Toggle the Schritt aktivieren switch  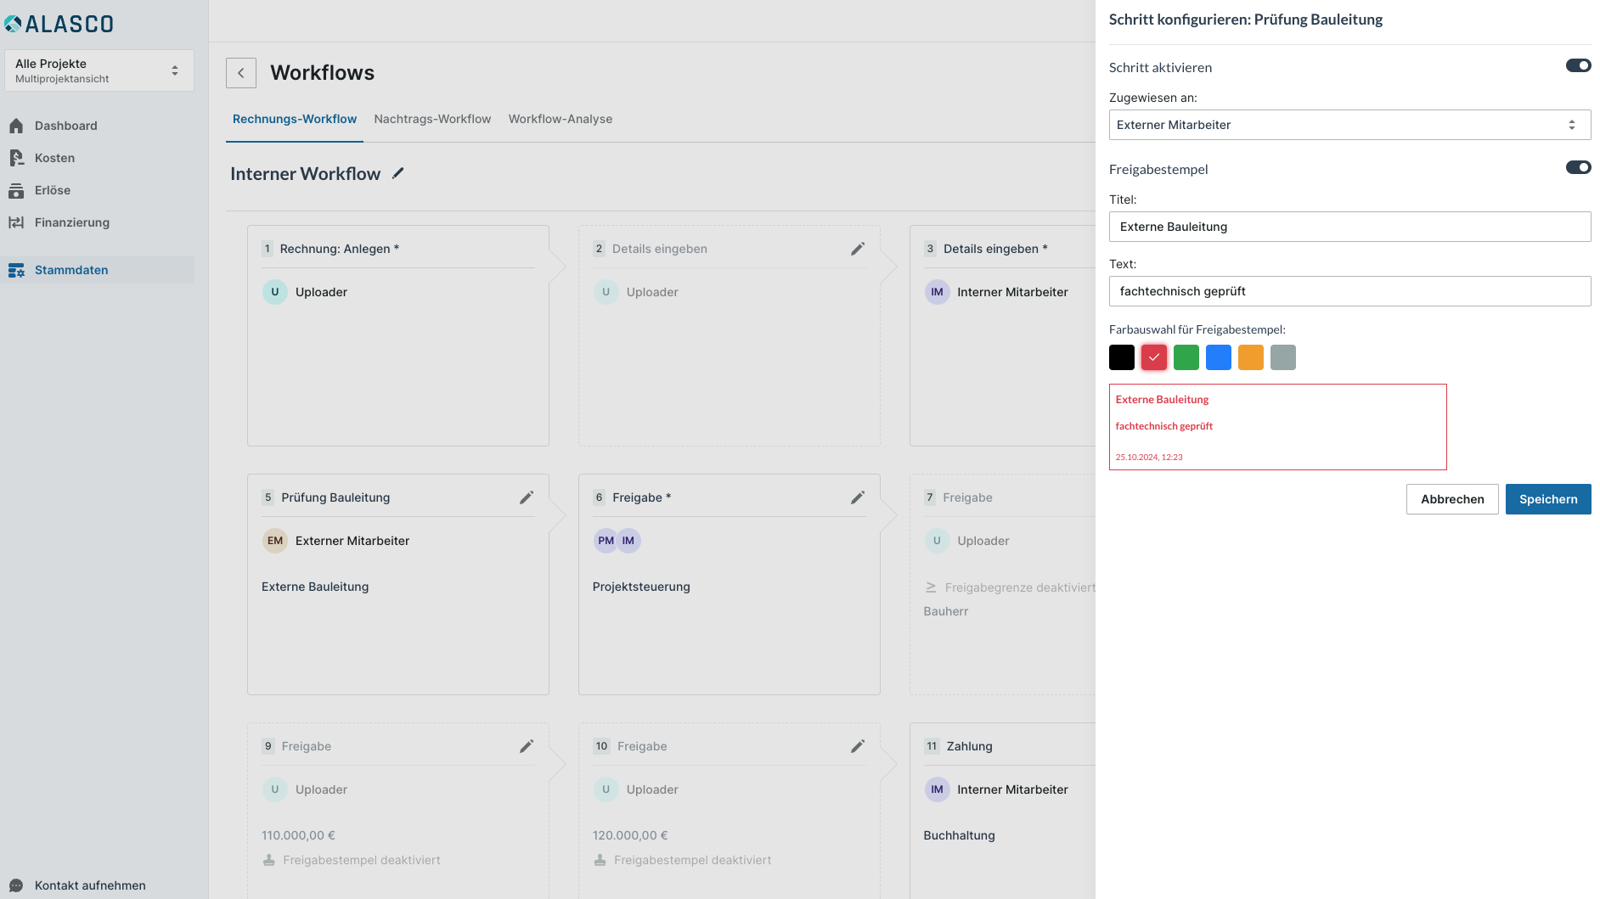click(x=1577, y=66)
